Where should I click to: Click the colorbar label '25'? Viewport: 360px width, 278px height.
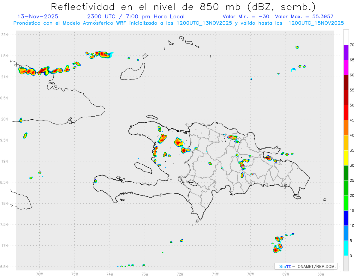pyautogui.click(x=352, y=181)
